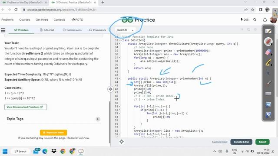Click the Submit button
The width and height of the screenshot is (278, 156).
coord(262,142)
